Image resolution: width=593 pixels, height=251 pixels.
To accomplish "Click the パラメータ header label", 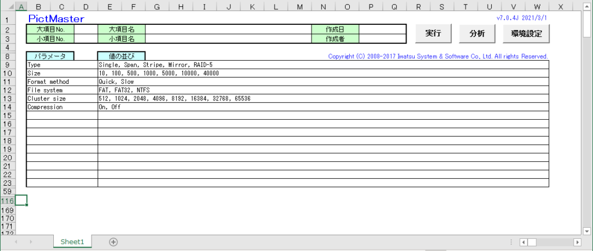I will tap(50, 56).
